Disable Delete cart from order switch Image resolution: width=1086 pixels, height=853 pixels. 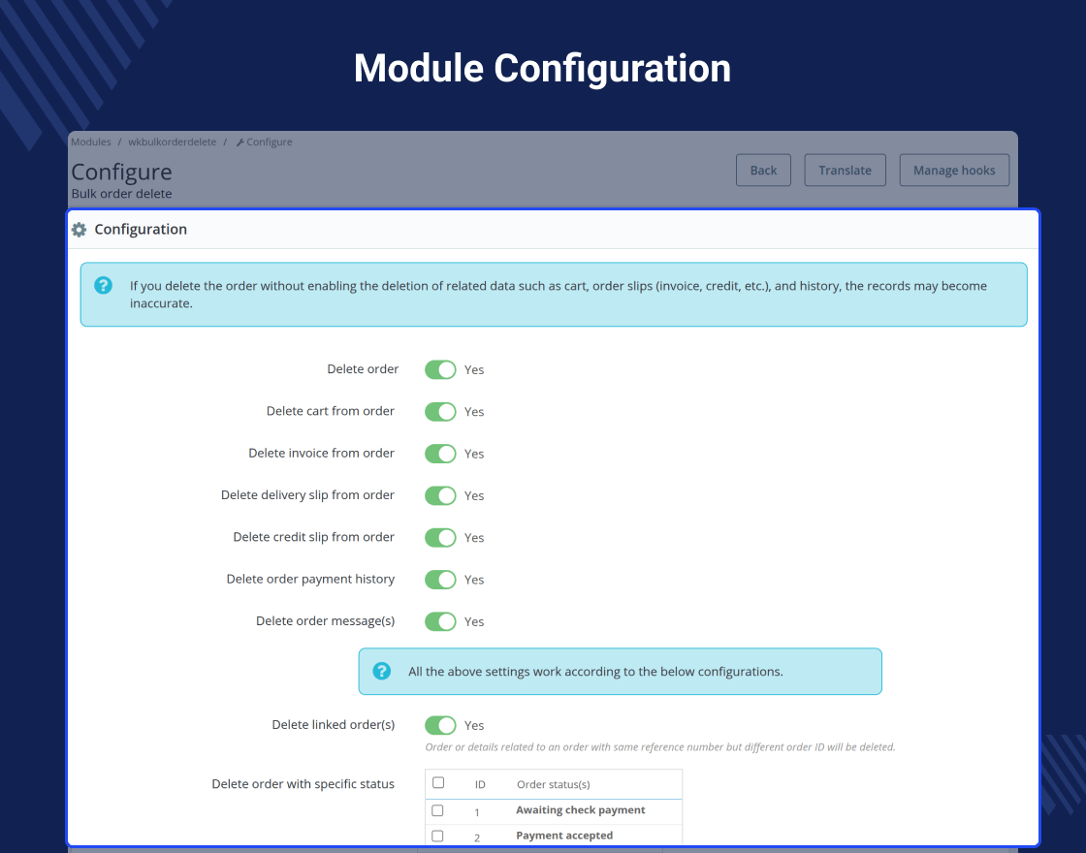pos(440,412)
